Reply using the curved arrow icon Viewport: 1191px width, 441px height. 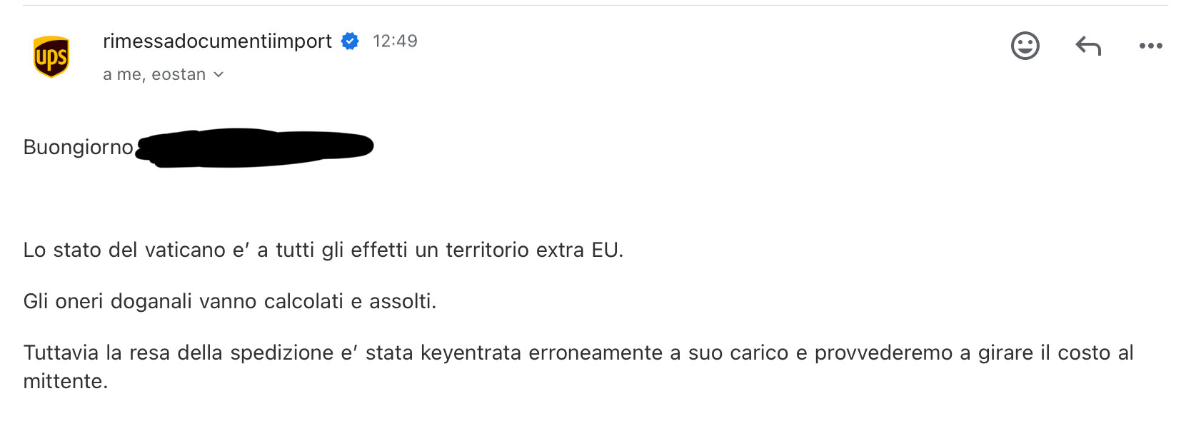tap(1088, 46)
